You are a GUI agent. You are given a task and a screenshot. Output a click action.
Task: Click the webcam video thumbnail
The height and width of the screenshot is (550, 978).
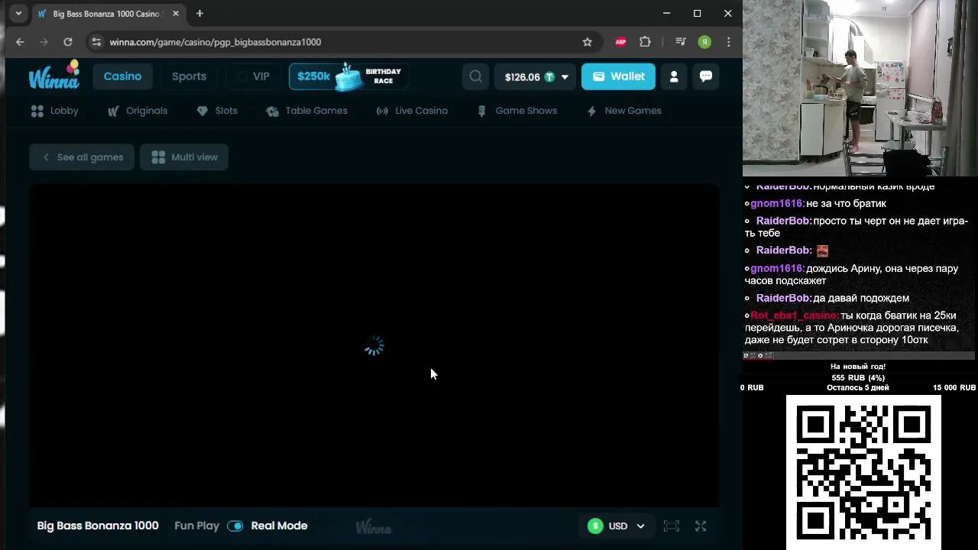(860, 89)
